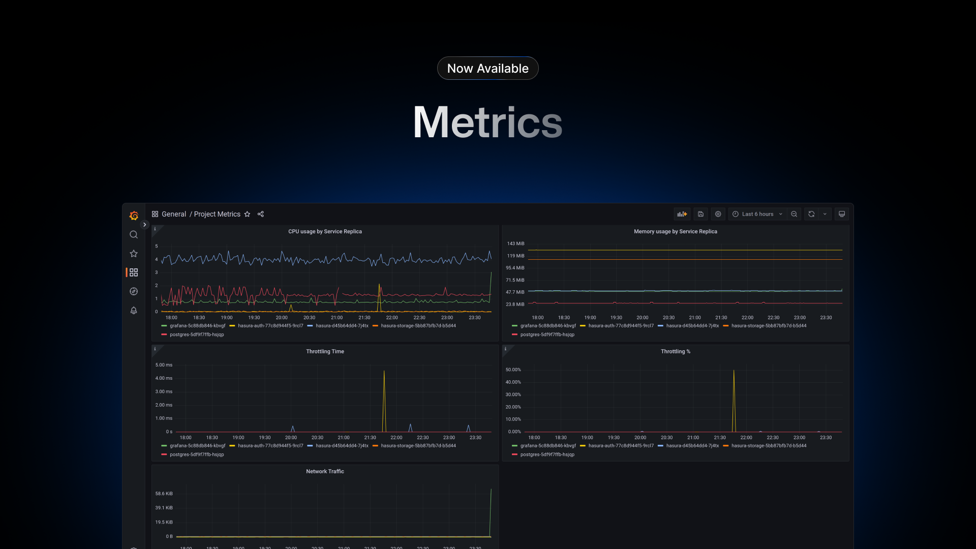Click the Now Available badge
The width and height of the screenshot is (976, 549).
pos(487,68)
